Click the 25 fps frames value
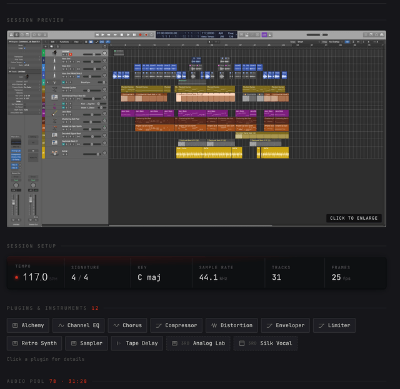The height and width of the screenshot is (389, 400). (x=341, y=277)
